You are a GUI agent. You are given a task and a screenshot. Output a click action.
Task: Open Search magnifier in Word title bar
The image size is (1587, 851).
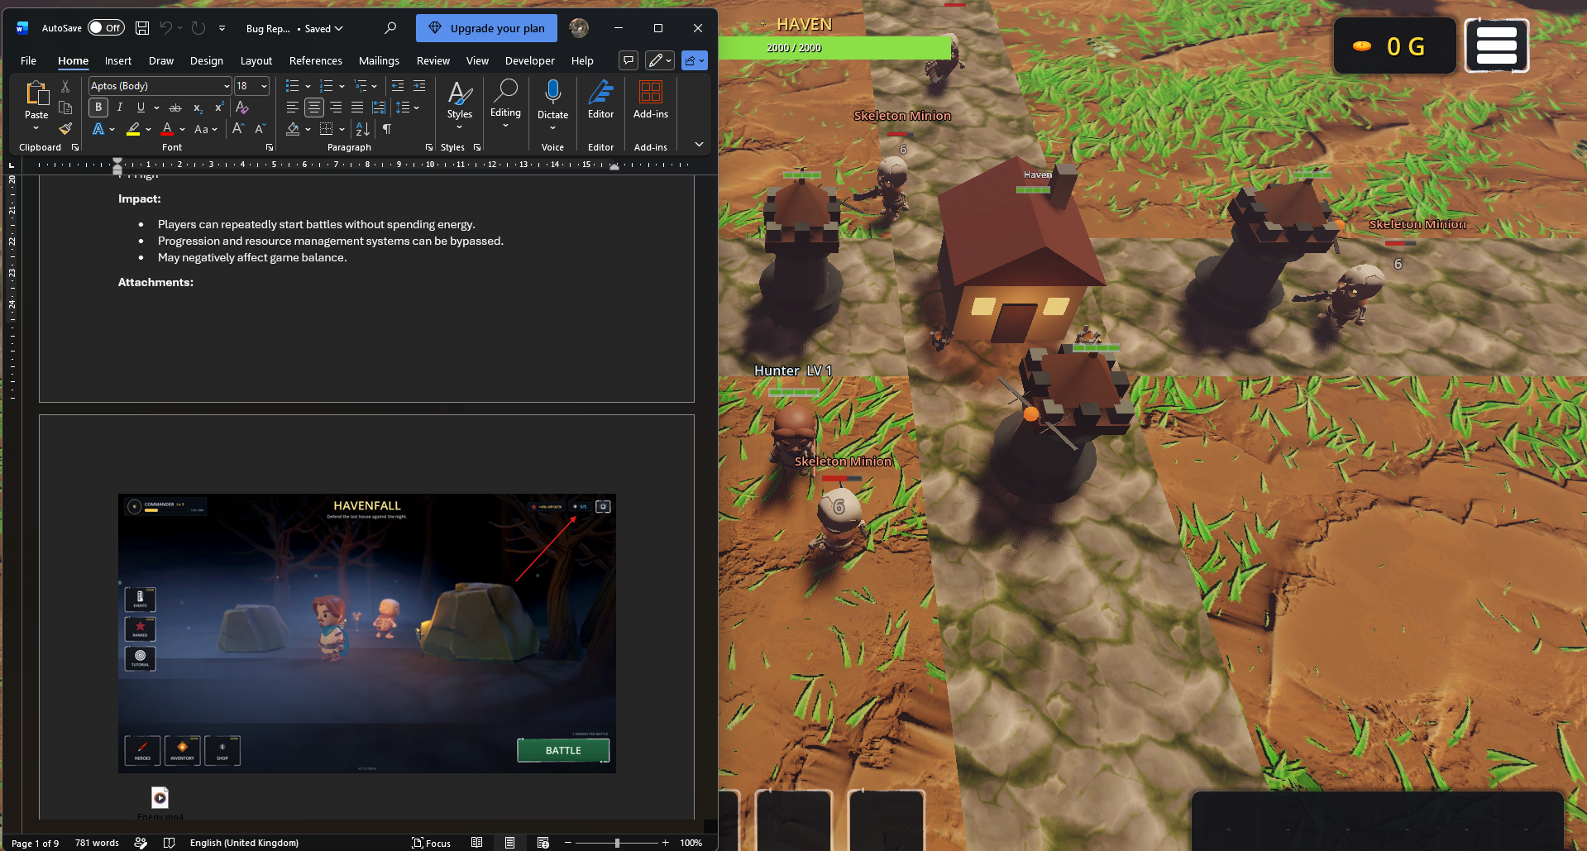[390, 28]
